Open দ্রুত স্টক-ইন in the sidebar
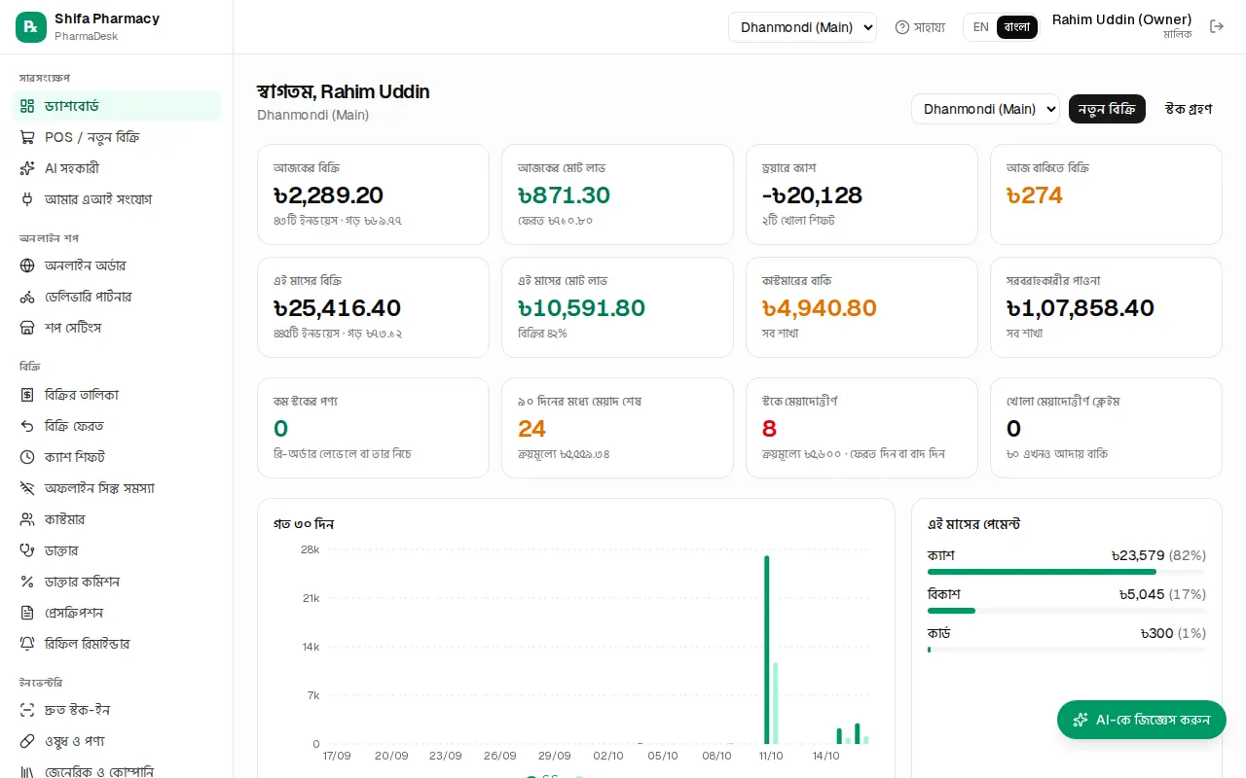 pyautogui.click(x=116, y=710)
